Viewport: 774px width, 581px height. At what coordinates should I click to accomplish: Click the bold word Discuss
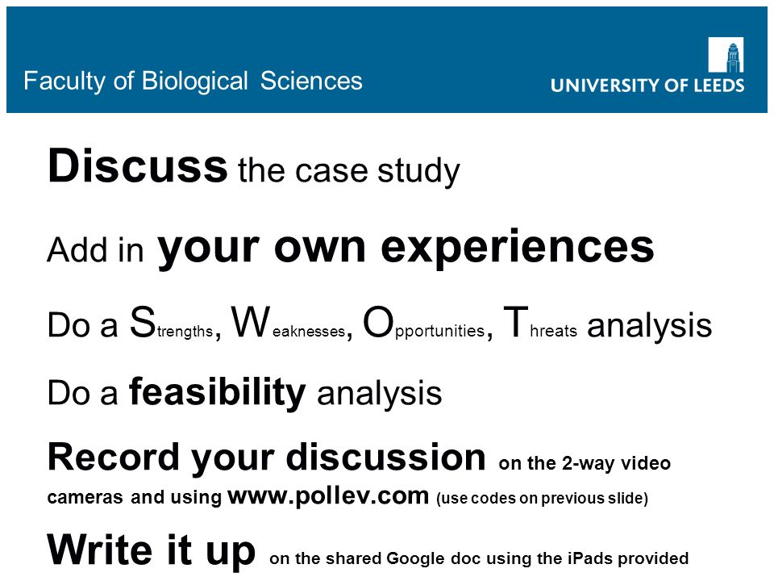[137, 165]
